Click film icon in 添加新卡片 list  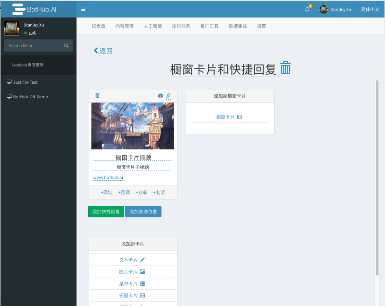coord(142,295)
